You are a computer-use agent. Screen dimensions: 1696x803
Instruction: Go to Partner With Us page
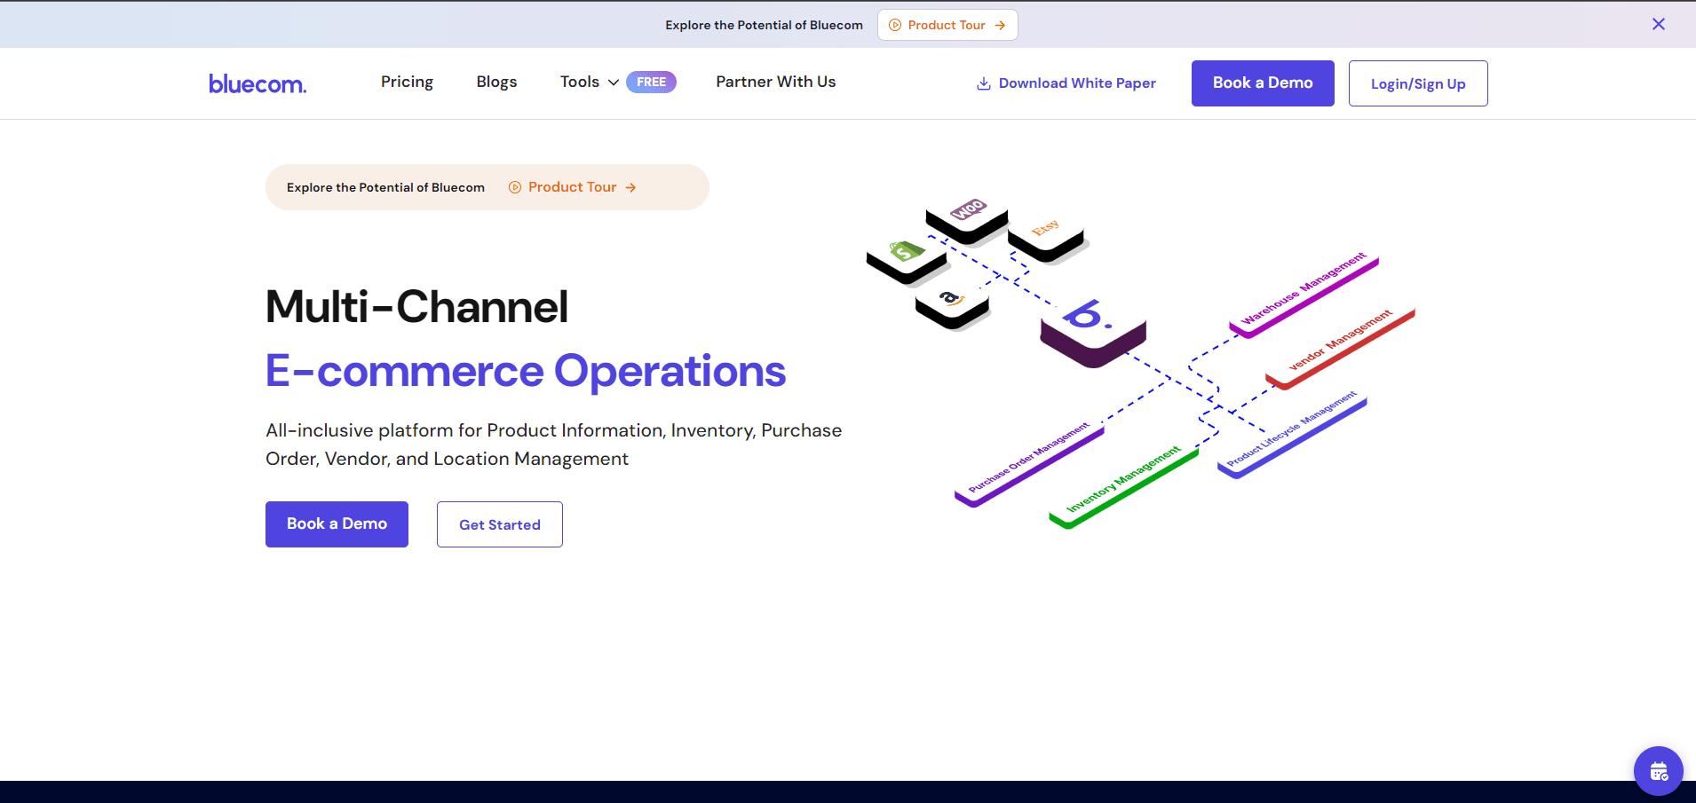[x=776, y=82]
